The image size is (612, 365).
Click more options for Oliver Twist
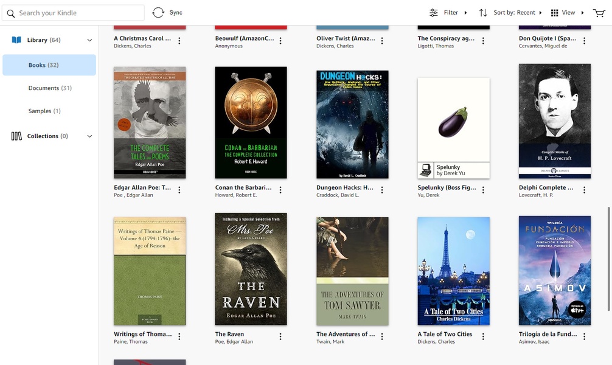pyautogui.click(x=382, y=41)
